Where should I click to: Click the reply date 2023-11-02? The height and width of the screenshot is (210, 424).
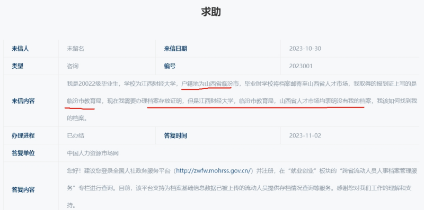pos(305,135)
